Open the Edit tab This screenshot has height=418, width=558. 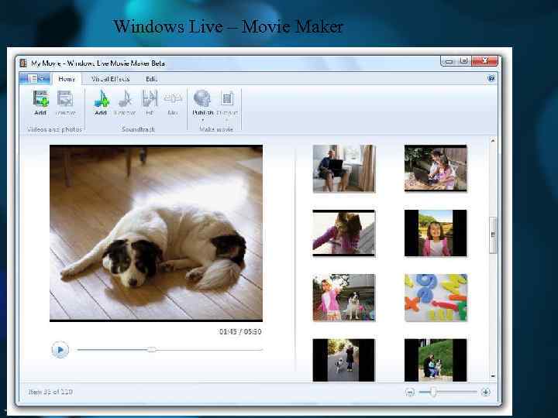pos(151,79)
